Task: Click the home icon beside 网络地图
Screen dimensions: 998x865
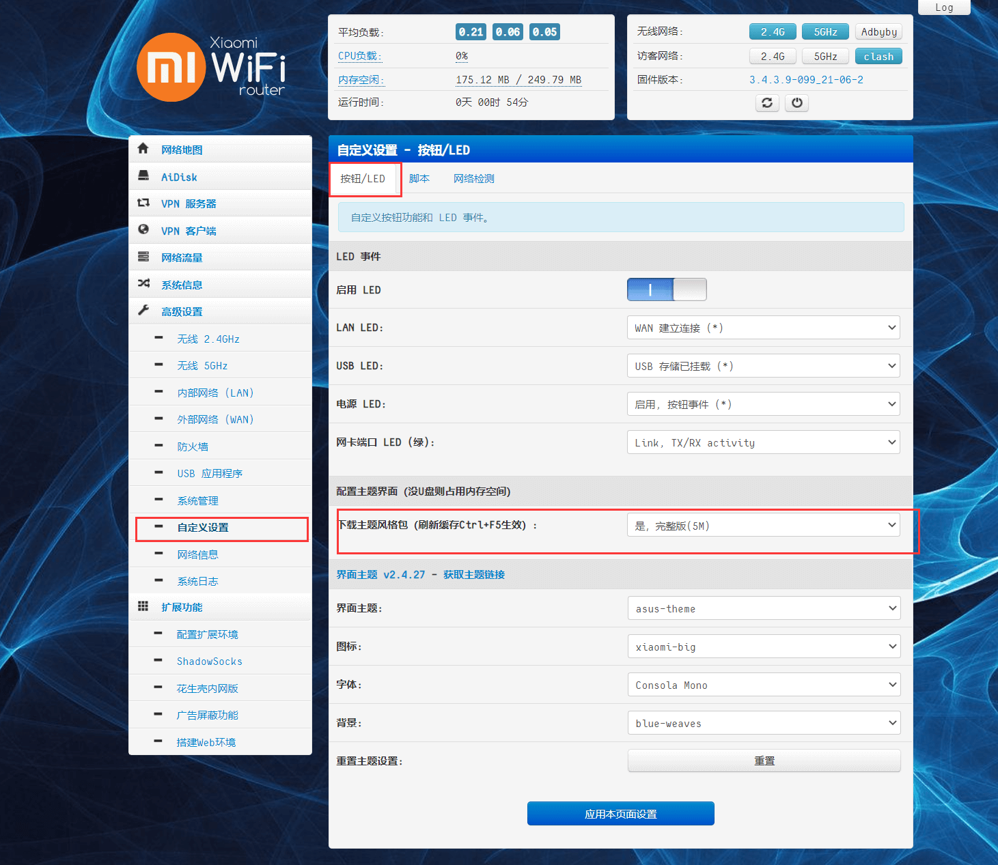Action: (x=143, y=149)
